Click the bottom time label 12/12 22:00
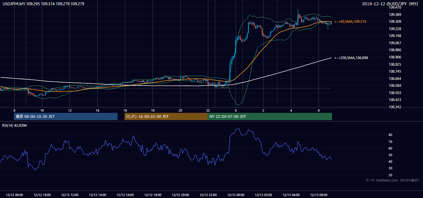Viewport: 423px width, 198px height. tap(208, 195)
